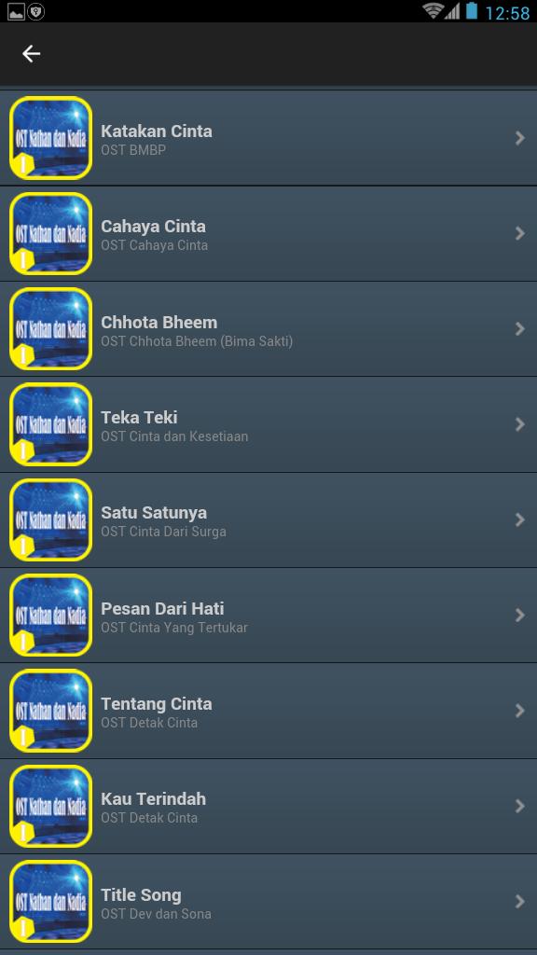Tap the picture notification icon in status bar

(16, 11)
